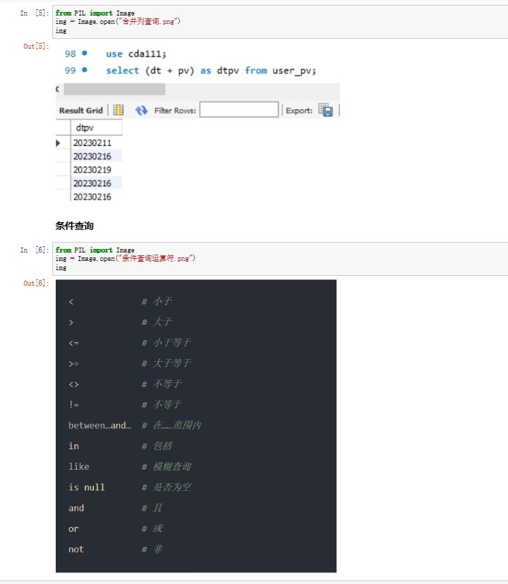Click the '<=' operator line

pos(73,343)
